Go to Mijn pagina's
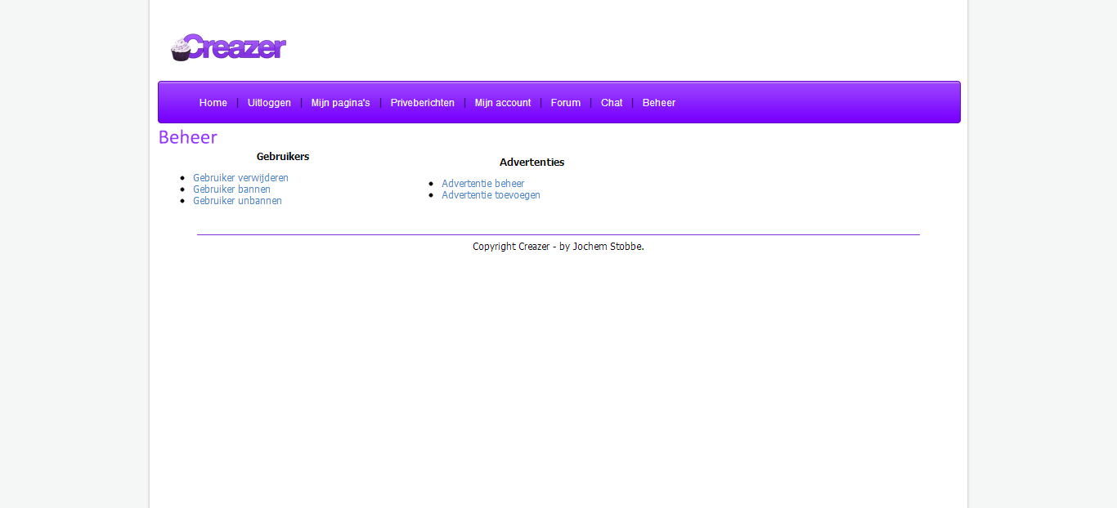Screen dimensions: 1117x508 tap(340, 103)
